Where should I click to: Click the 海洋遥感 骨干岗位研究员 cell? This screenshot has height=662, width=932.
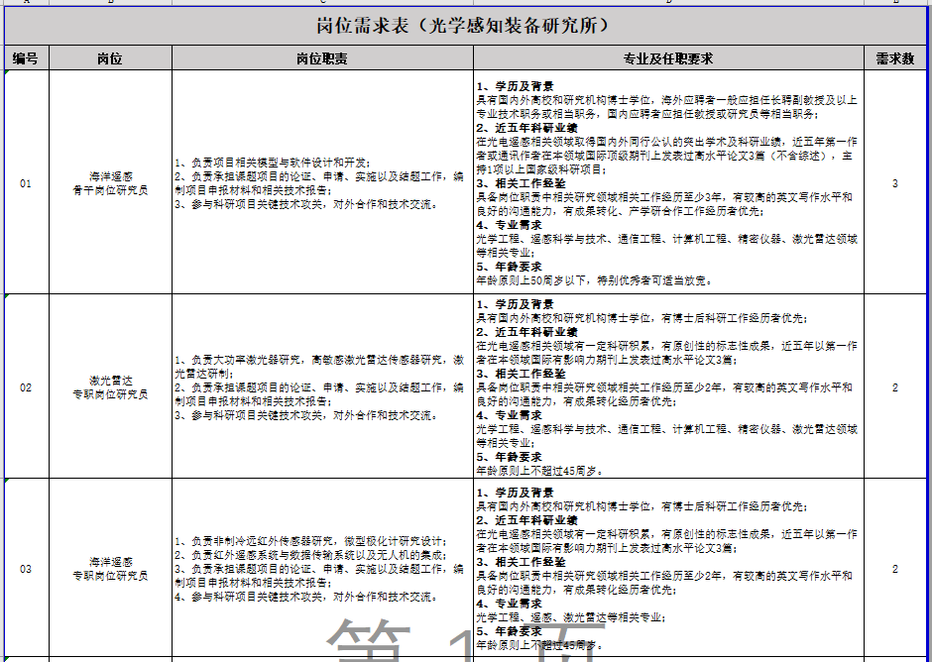pyautogui.click(x=111, y=182)
